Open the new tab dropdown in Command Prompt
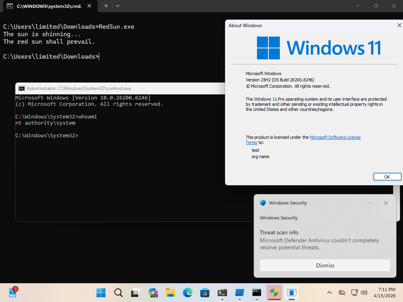 [117, 6]
